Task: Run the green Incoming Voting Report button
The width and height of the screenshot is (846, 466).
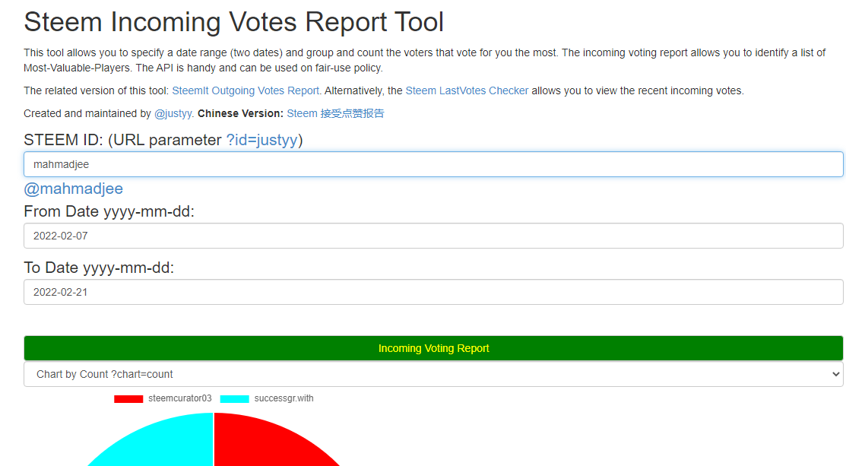Action: (433, 348)
